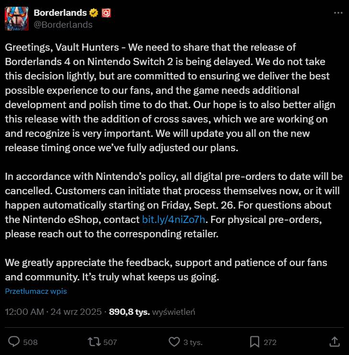View the 890,8 tys. wyświetleń count
The width and height of the screenshot is (349, 355).
pyautogui.click(x=152, y=312)
